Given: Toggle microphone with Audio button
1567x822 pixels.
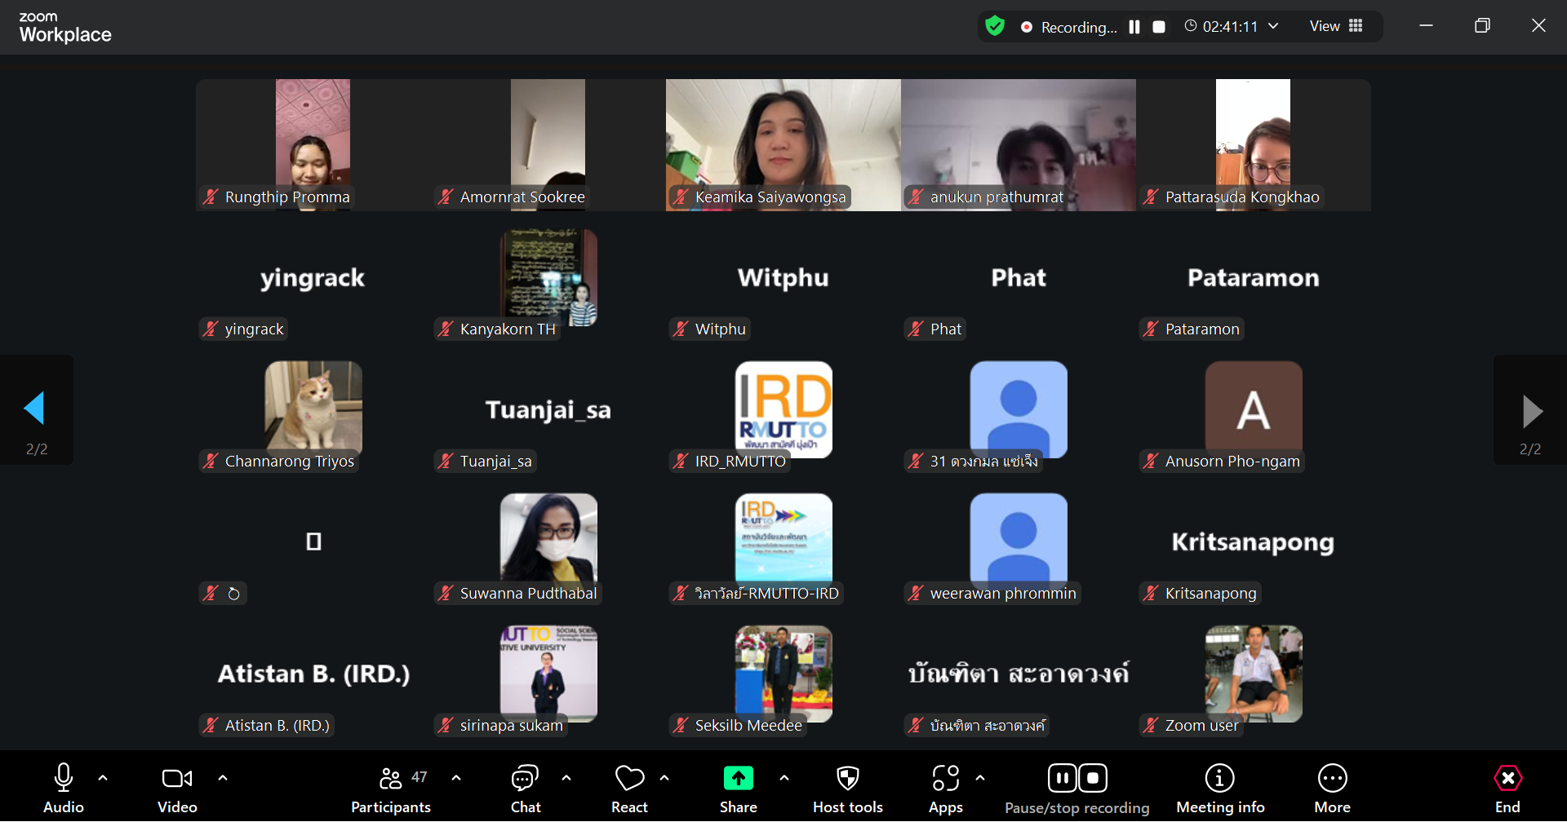Looking at the screenshot, I should (63, 779).
